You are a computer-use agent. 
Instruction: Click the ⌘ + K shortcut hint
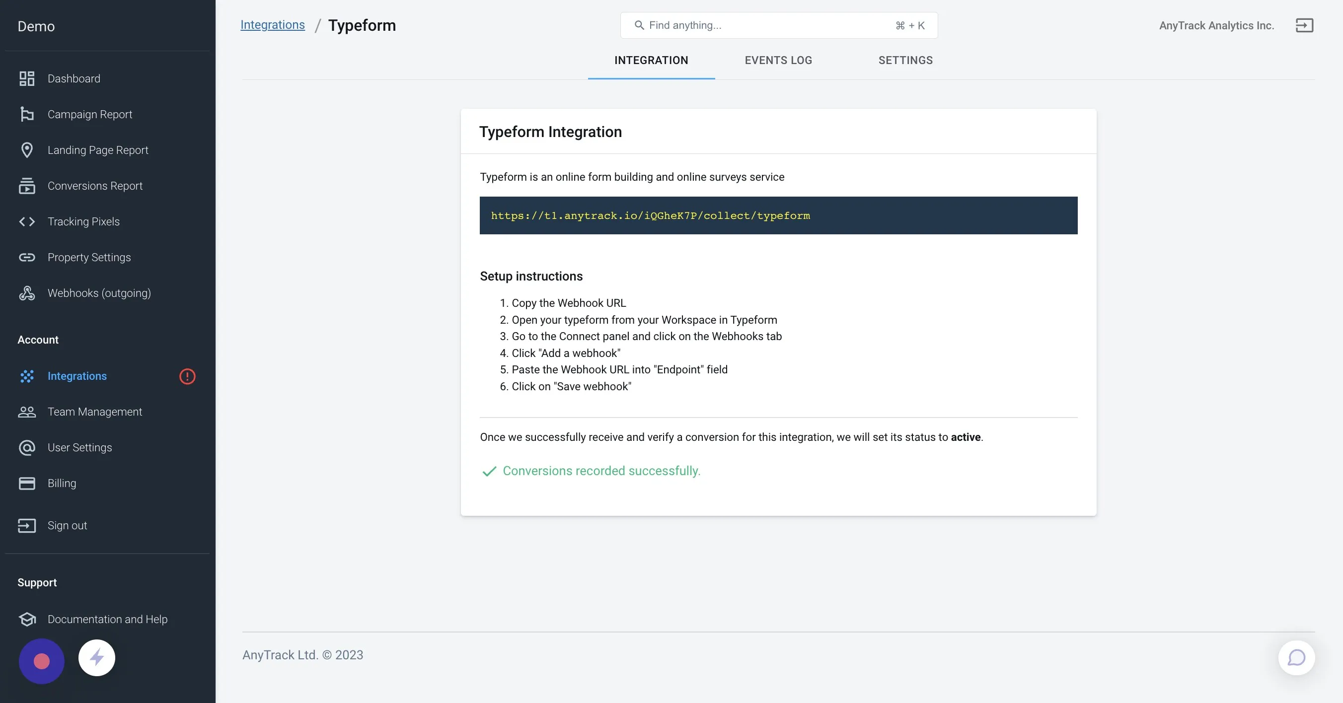(x=910, y=25)
